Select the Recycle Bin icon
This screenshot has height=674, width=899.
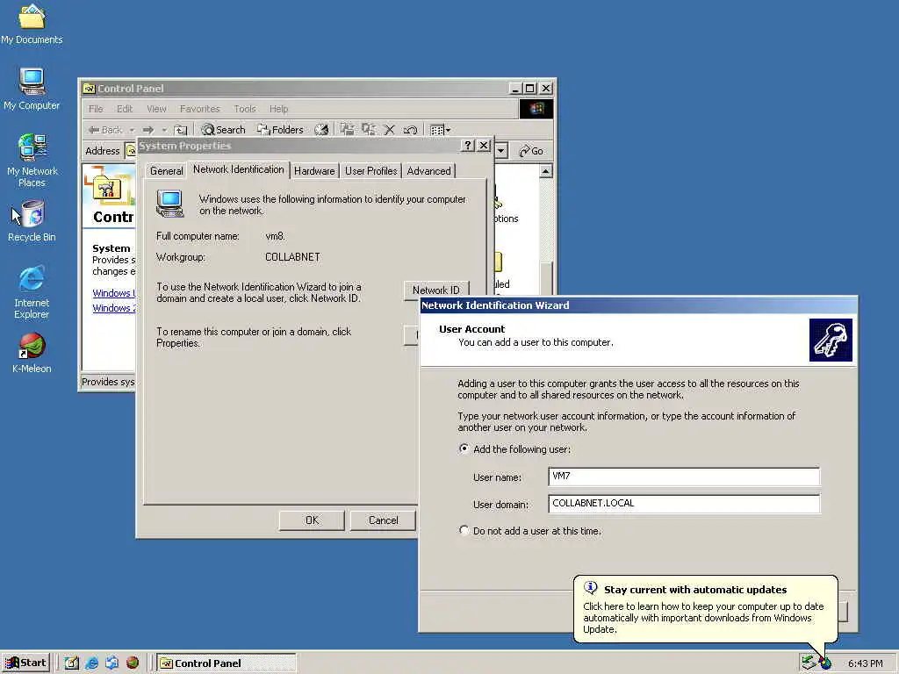tap(32, 221)
